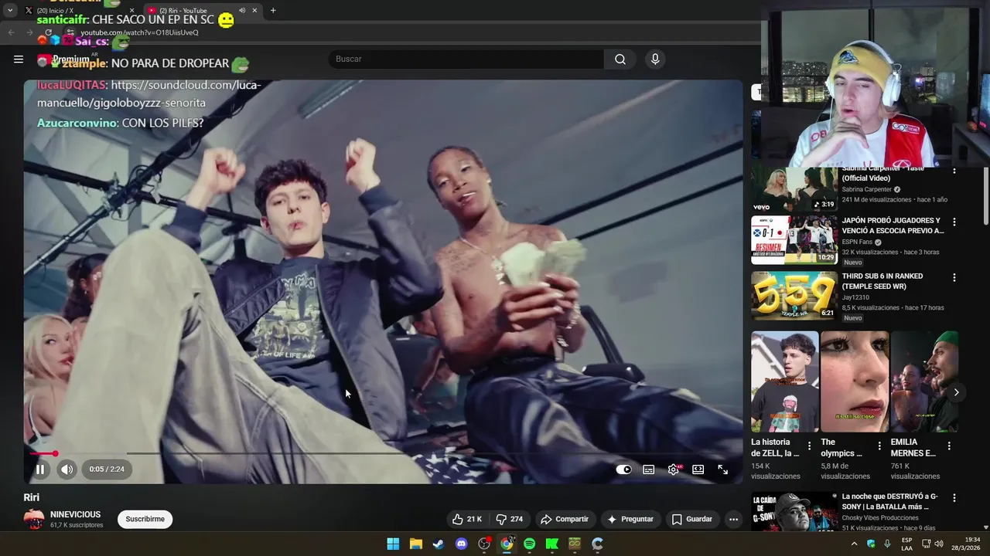Toggle the autoplay switch
Image resolution: width=990 pixels, height=556 pixels.
point(623,469)
